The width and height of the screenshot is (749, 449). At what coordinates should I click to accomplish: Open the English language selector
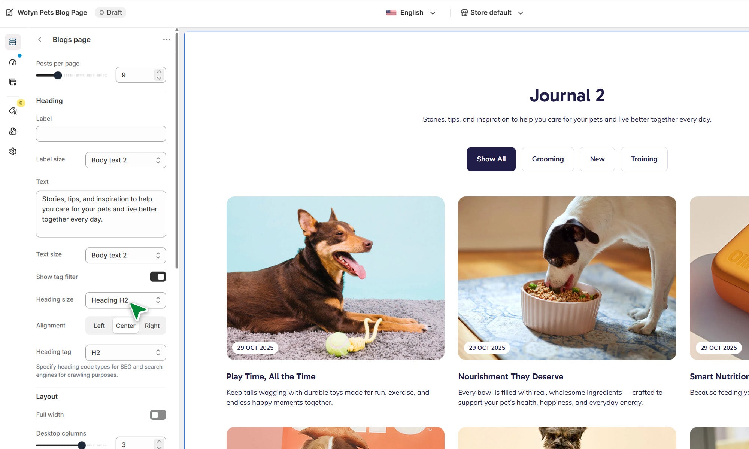411,13
